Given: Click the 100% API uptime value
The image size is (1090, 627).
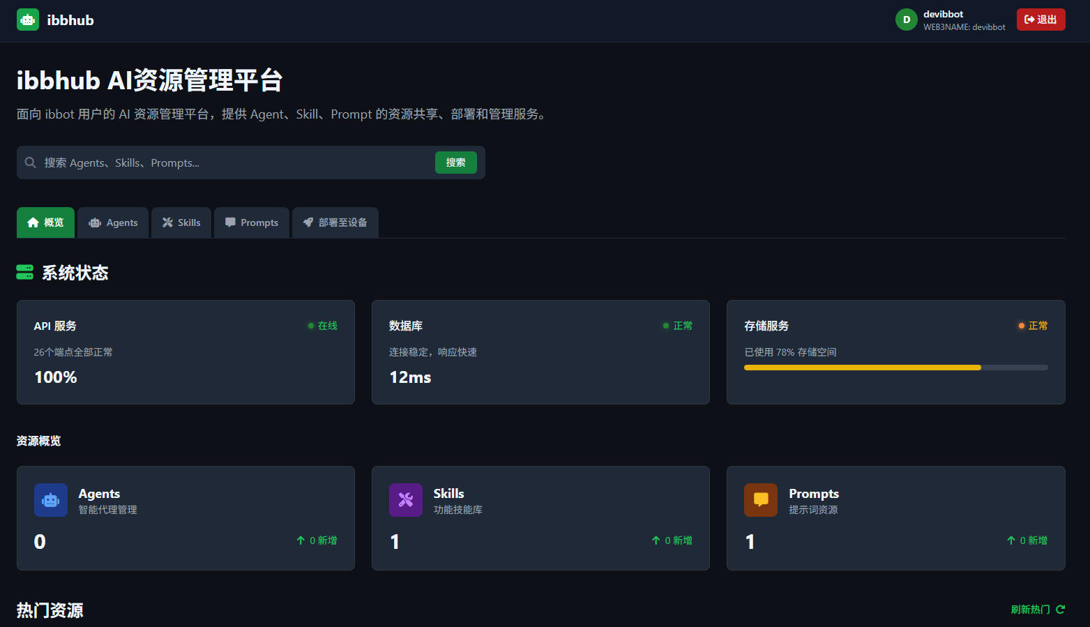Looking at the screenshot, I should [56, 377].
